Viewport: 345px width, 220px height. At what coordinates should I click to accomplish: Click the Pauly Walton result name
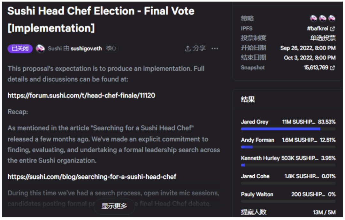tap(257, 194)
